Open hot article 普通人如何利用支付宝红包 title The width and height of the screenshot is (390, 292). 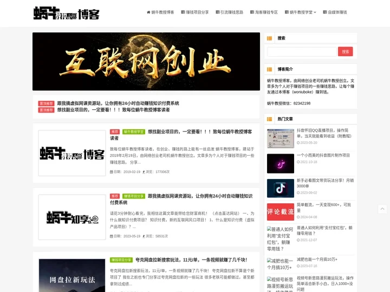tap(324, 231)
